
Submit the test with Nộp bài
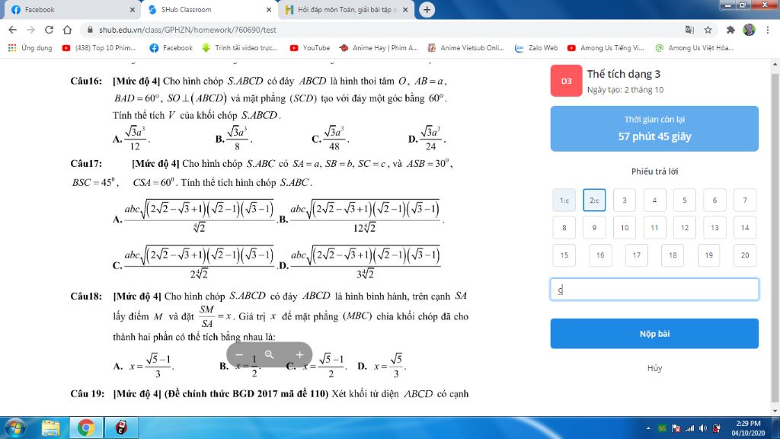[654, 334]
